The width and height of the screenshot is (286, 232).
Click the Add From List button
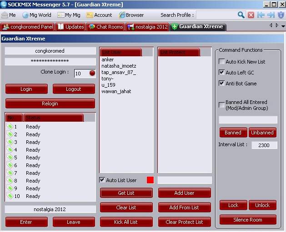pyautogui.click(x=185, y=207)
